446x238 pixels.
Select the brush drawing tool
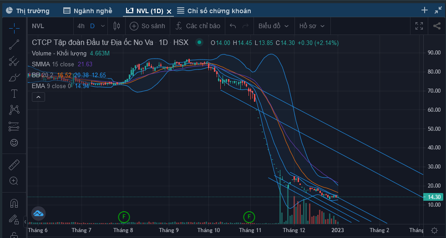(x=14, y=77)
